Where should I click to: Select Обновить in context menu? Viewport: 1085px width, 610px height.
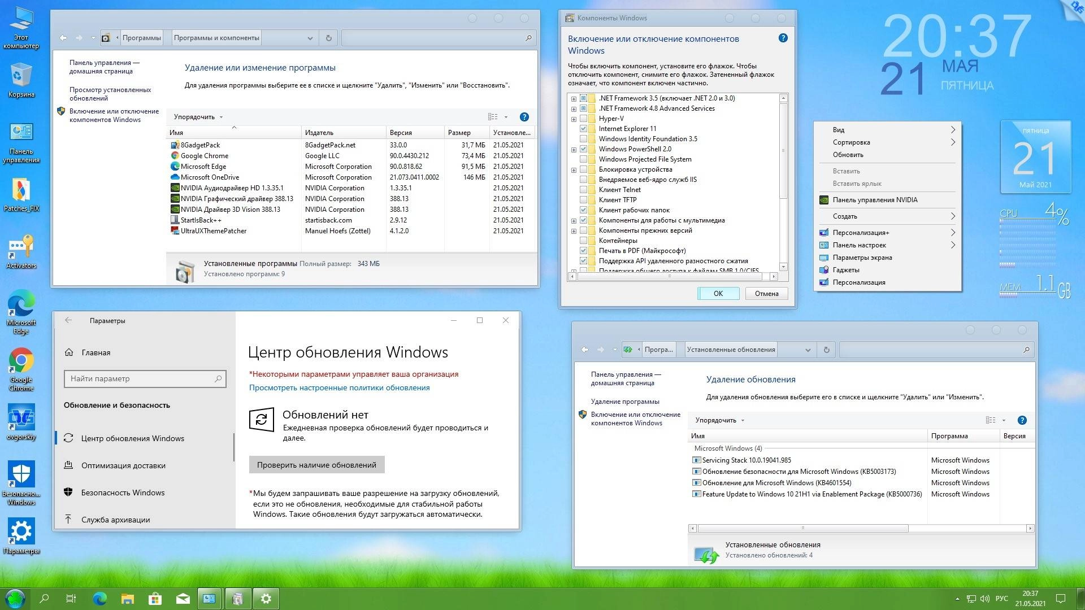pyautogui.click(x=888, y=155)
